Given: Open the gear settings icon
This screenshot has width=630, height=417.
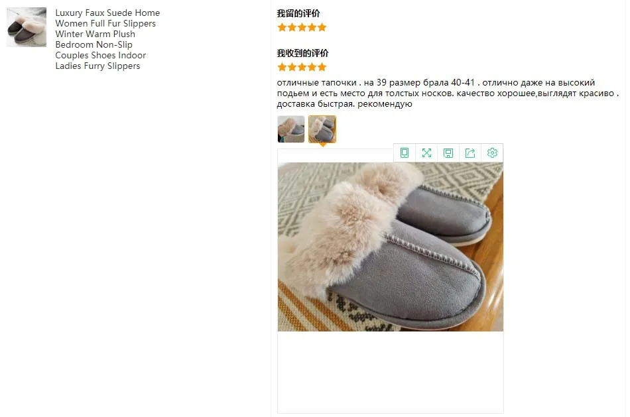Looking at the screenshot, I should [x=492, y=152].
